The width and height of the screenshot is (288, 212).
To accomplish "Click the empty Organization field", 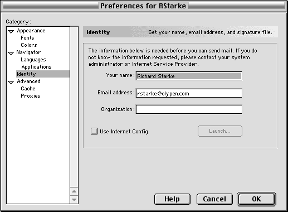I will [x=189, y=109].
